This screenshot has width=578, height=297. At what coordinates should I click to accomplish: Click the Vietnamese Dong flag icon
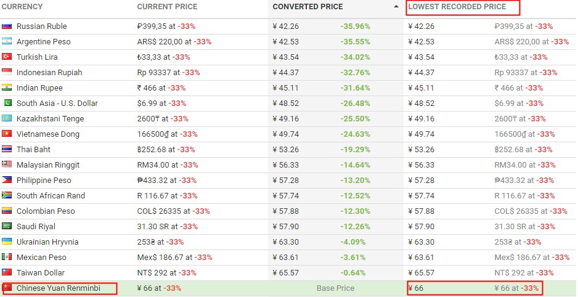pyautogui.click(x=7, y=134)
